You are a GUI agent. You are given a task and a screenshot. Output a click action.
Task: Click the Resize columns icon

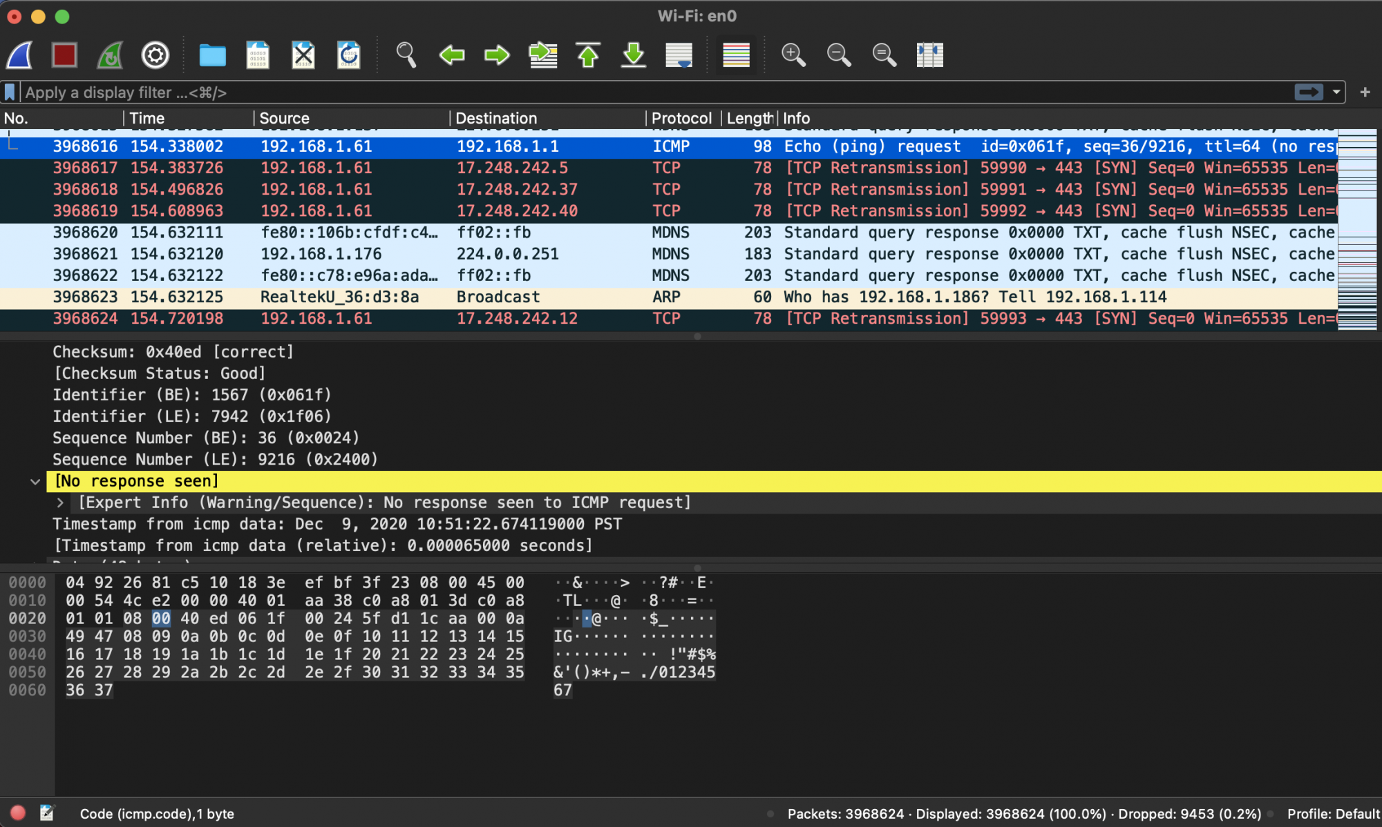(x=929, y=55)
